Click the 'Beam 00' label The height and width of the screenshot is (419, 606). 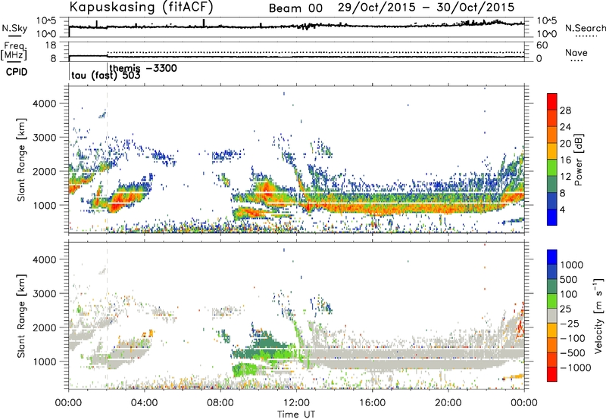click(295, 8)
